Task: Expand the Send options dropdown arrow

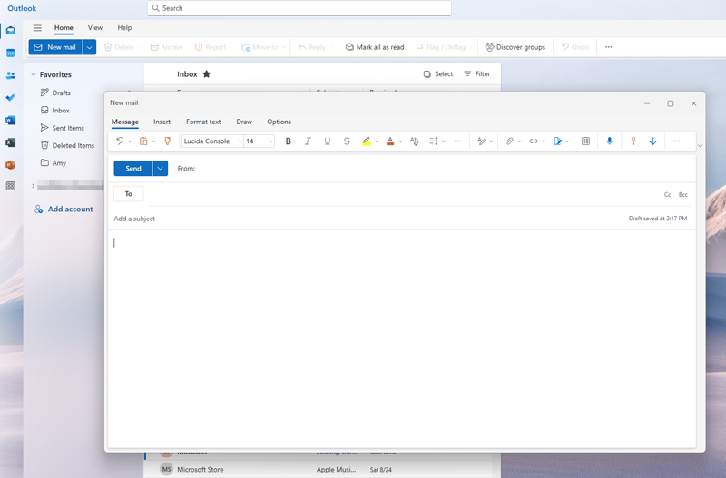Action: click(x=161, y=169)
